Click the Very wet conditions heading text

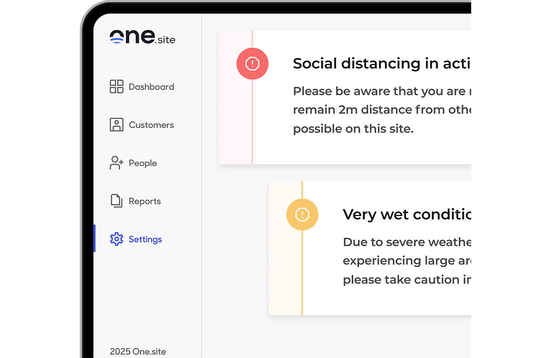click(x=406, y=214)
